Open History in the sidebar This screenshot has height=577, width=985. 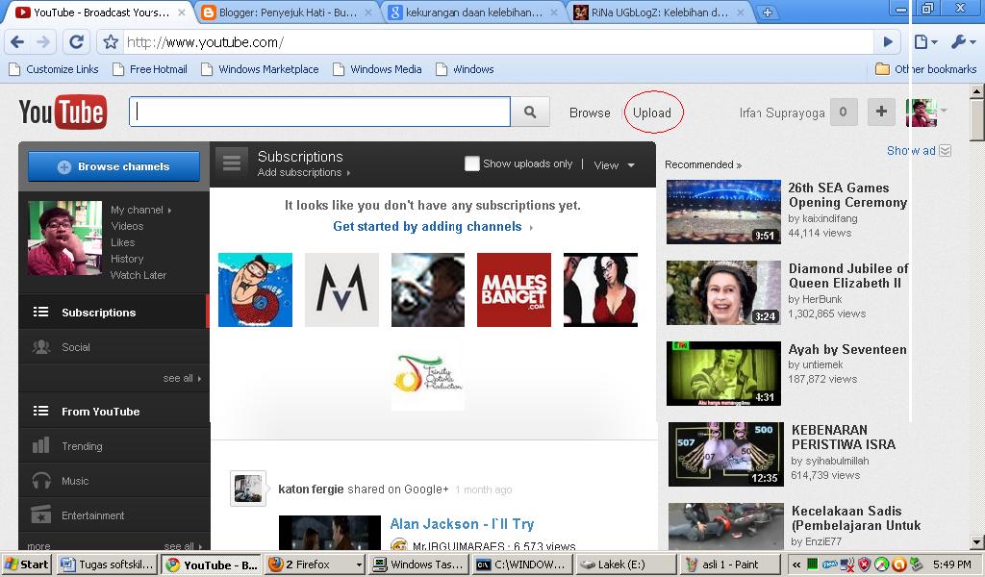[x=128, y=259]
